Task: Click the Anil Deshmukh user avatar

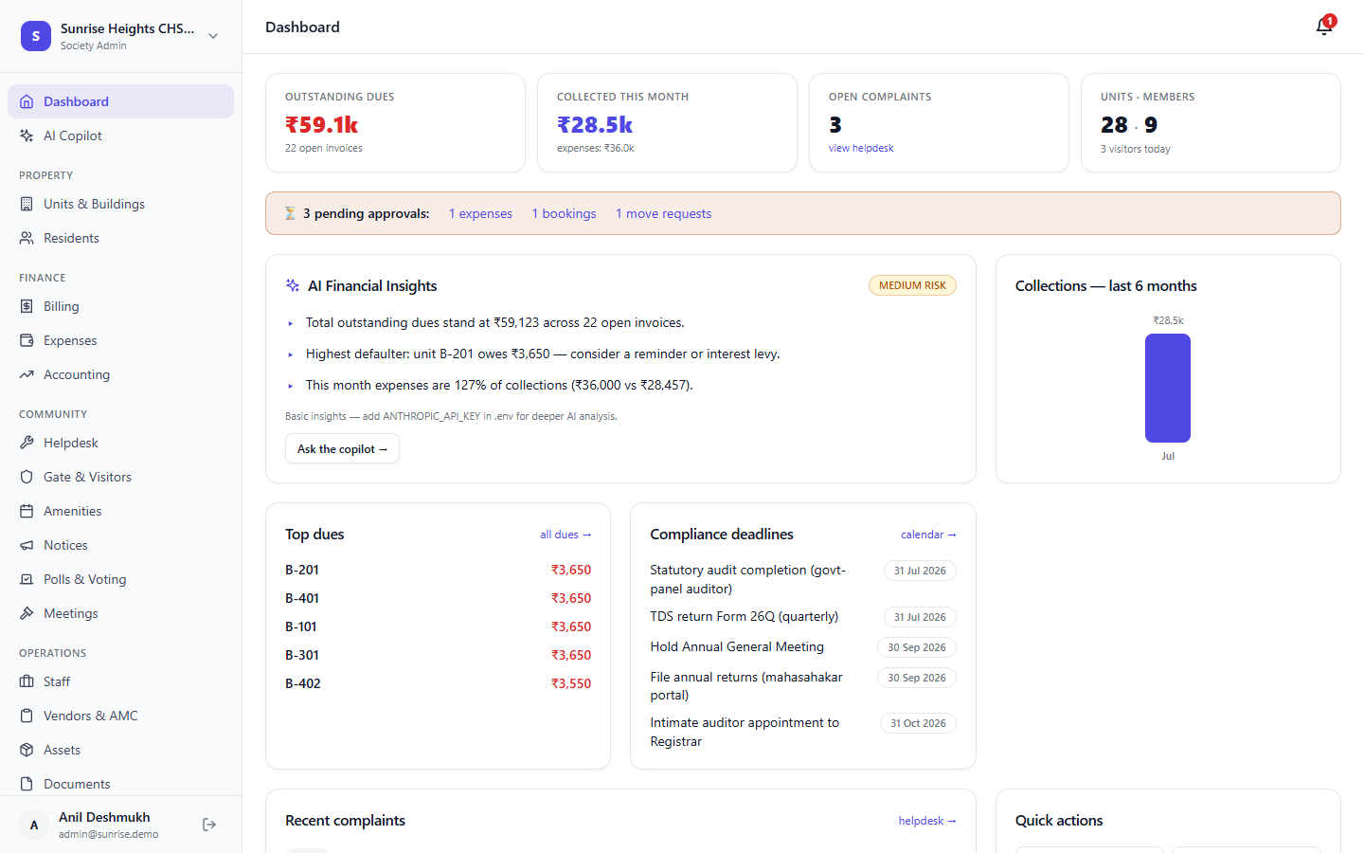Action: point(34,825)
